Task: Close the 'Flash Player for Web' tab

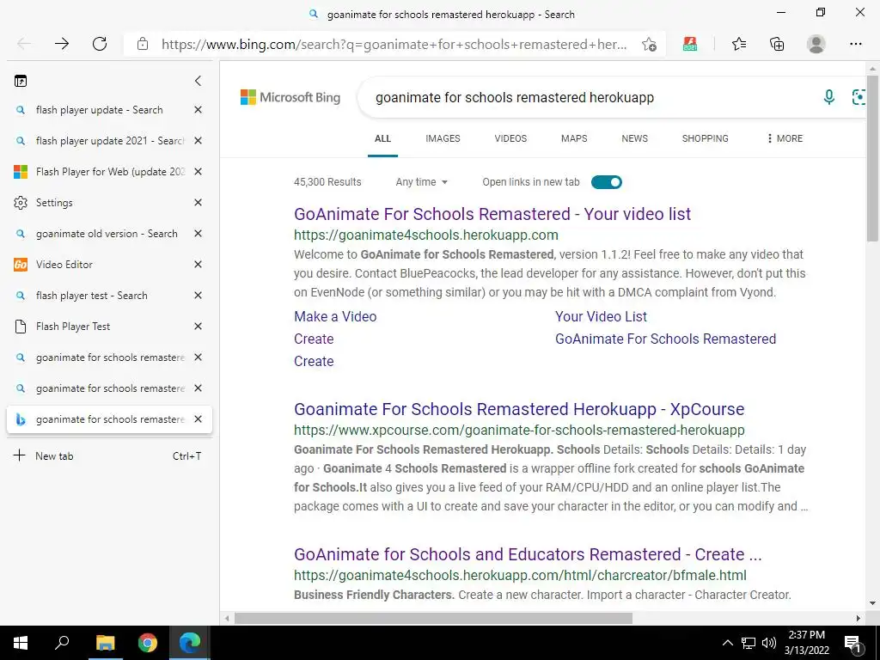Action: pyautogui.click(x=198, y=172)
